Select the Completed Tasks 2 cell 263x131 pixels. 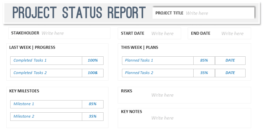click(x=46, y=73)
